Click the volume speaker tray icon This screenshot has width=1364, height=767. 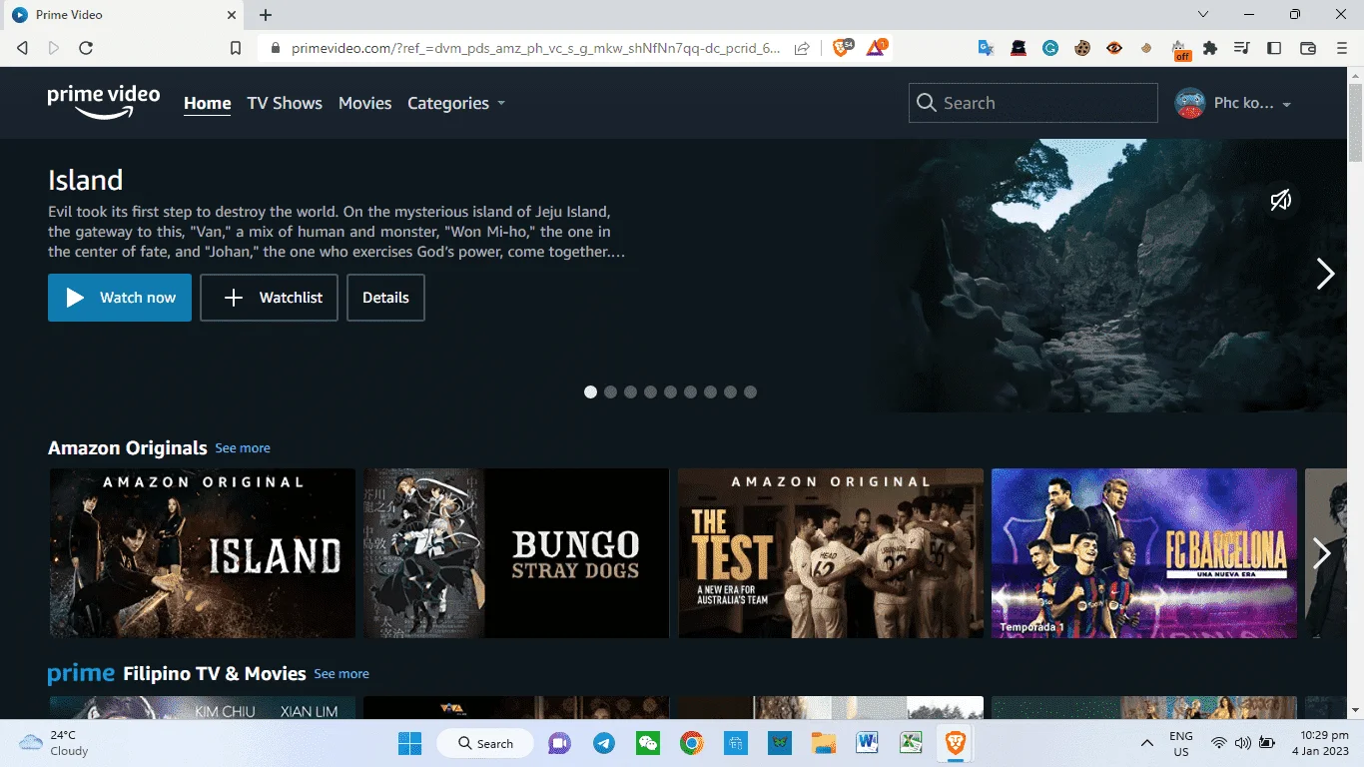[1242, 743]
